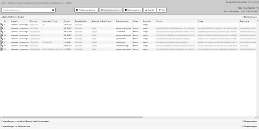The image size is (259, 130).
Task: Select number cell 74
Action: point(5,49)
